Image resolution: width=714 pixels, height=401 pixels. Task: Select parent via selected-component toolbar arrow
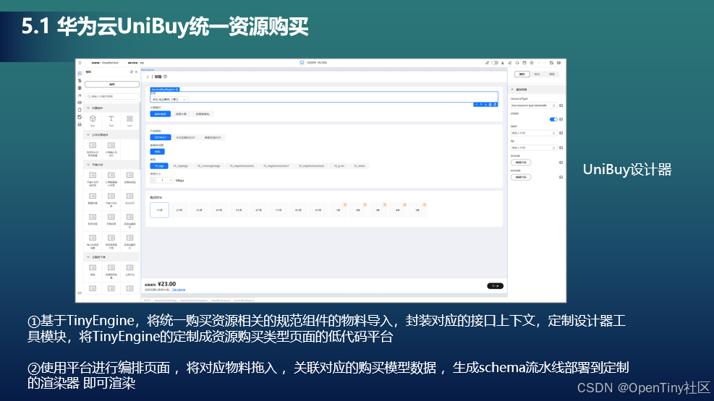477,105
